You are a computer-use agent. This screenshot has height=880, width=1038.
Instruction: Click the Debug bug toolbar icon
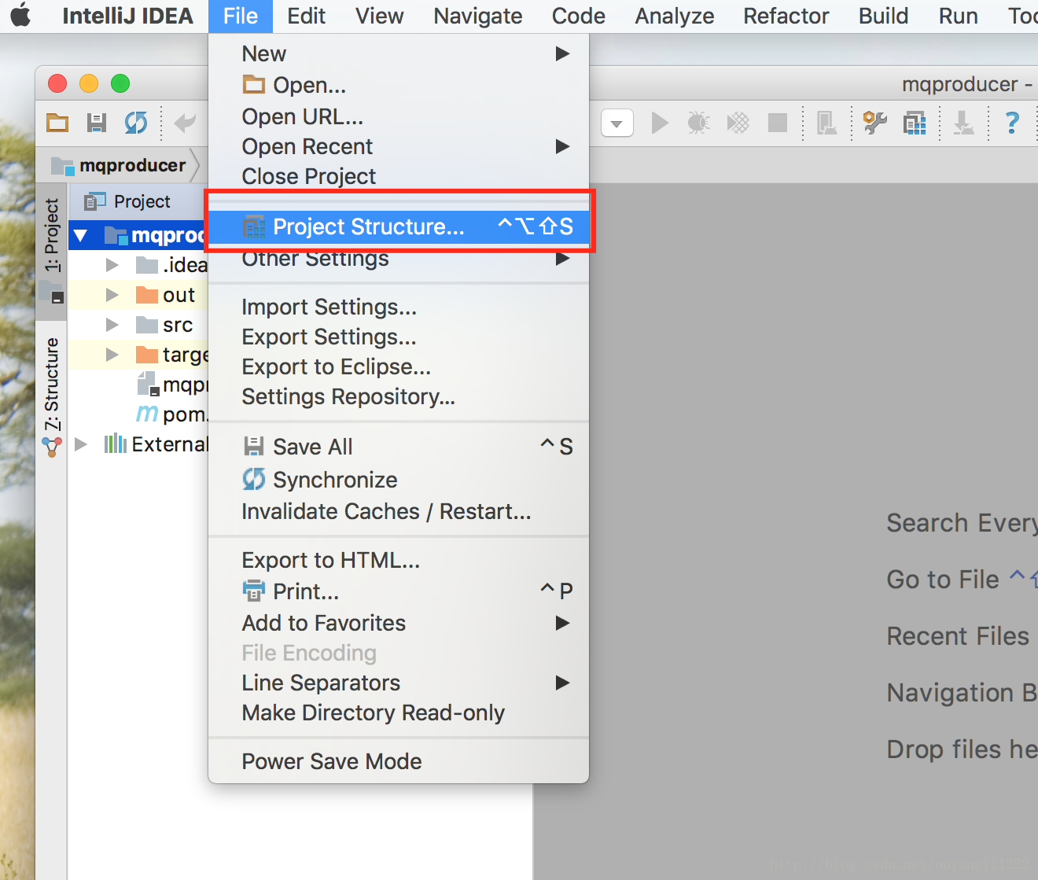pos(698,123)
